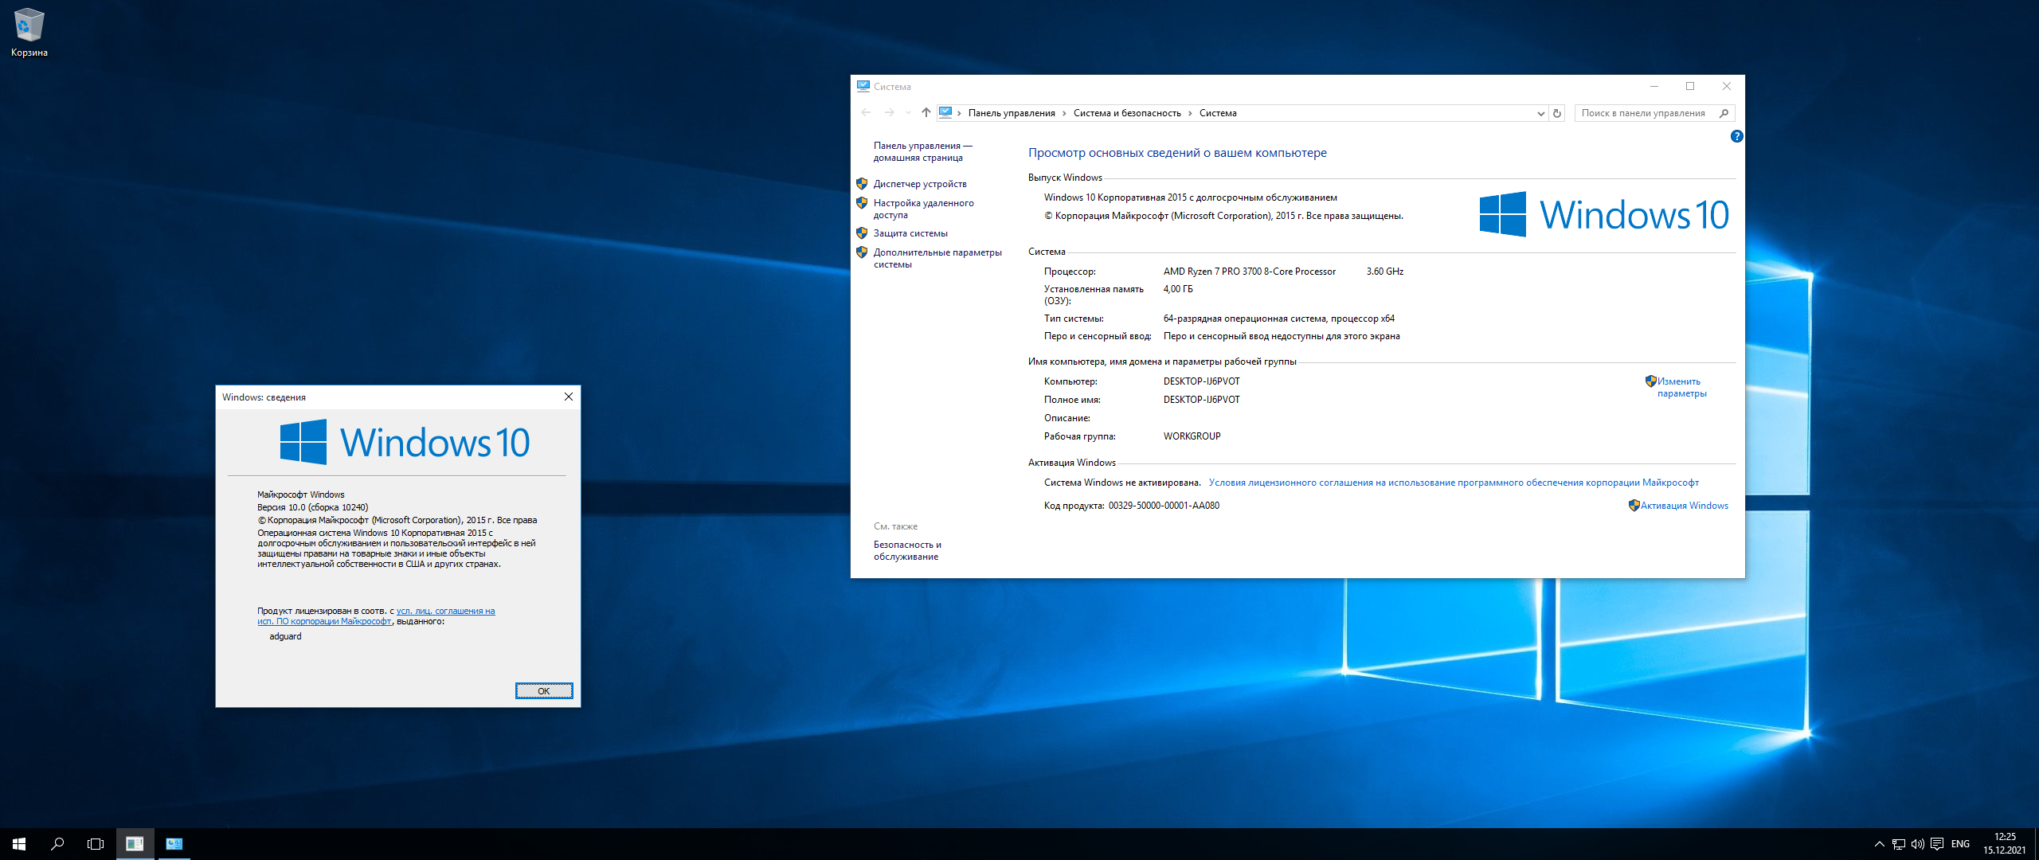Expand chevron after Панель управления breadcrumb
This screenshot has height=860, width=2039.
[1064, 113]
